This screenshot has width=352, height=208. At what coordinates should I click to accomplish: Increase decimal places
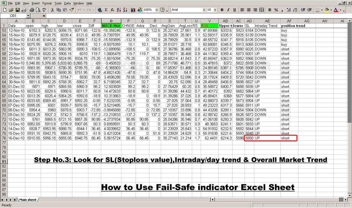289,10
